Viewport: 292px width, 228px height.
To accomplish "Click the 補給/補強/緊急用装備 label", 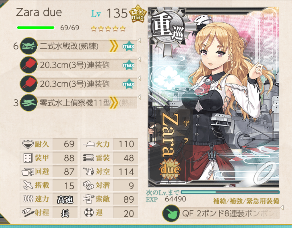I will pyautogui.click(x=246, y=201).
